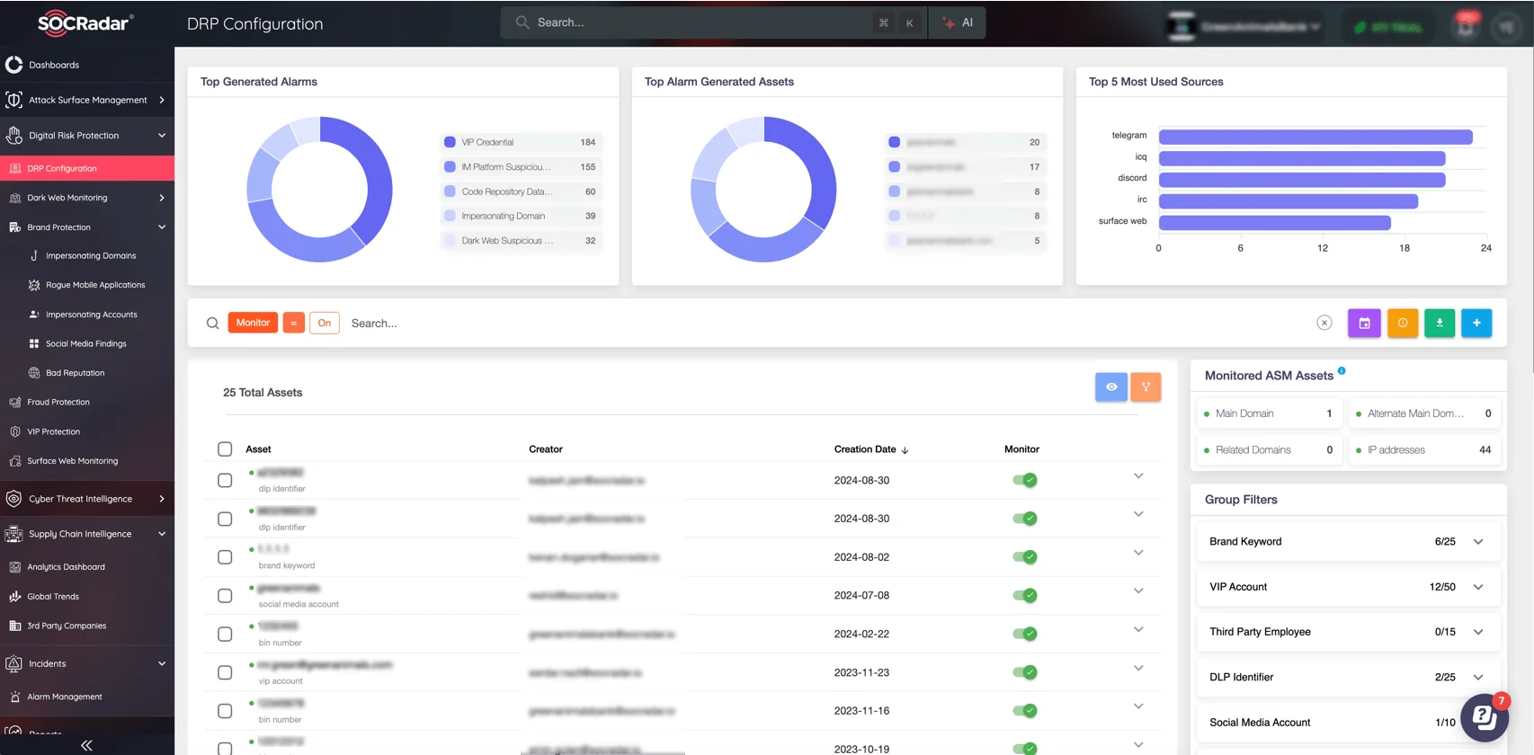Open Dark Web Monitoring menu item
The height and width of the screenshot is (755, 1534).
coord(87,198)
